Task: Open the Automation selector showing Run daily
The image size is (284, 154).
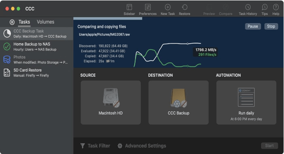Action: [x=246, y=102]
